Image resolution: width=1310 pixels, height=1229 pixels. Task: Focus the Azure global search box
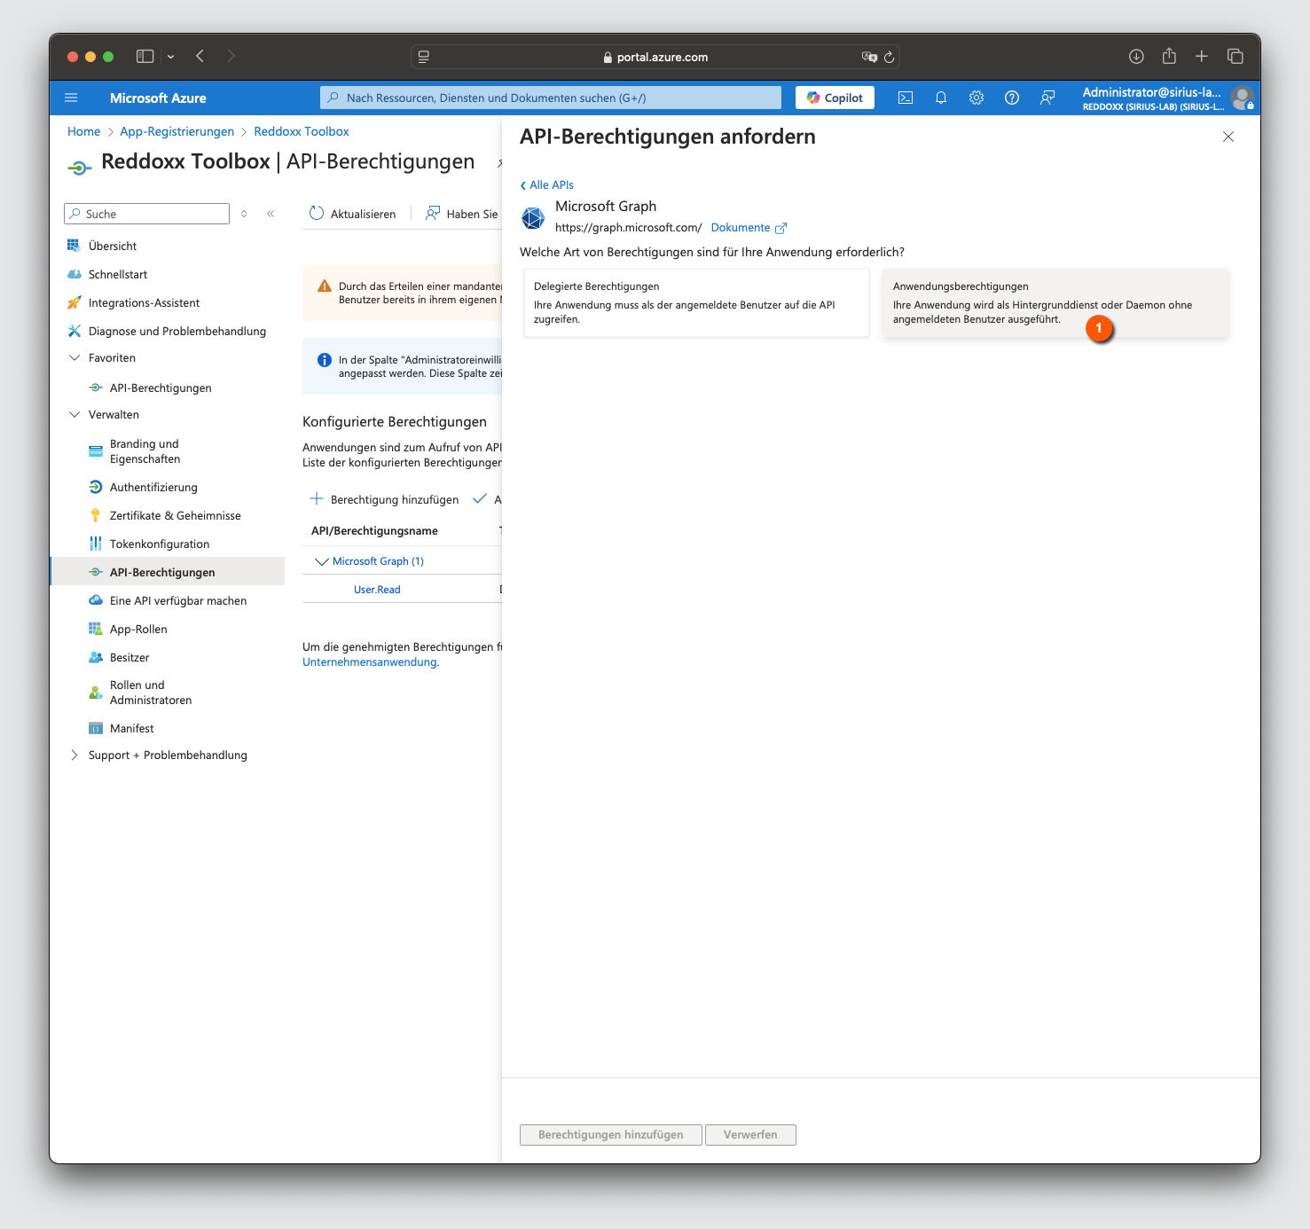[x=551, y=98]
